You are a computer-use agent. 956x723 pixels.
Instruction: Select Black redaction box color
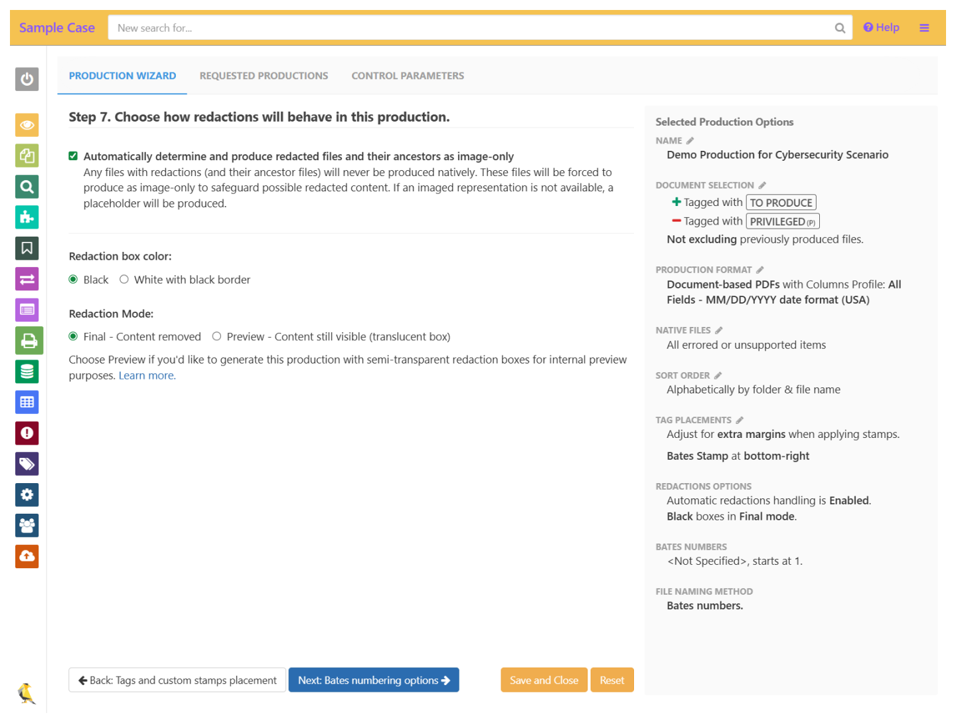click(74, 280)
